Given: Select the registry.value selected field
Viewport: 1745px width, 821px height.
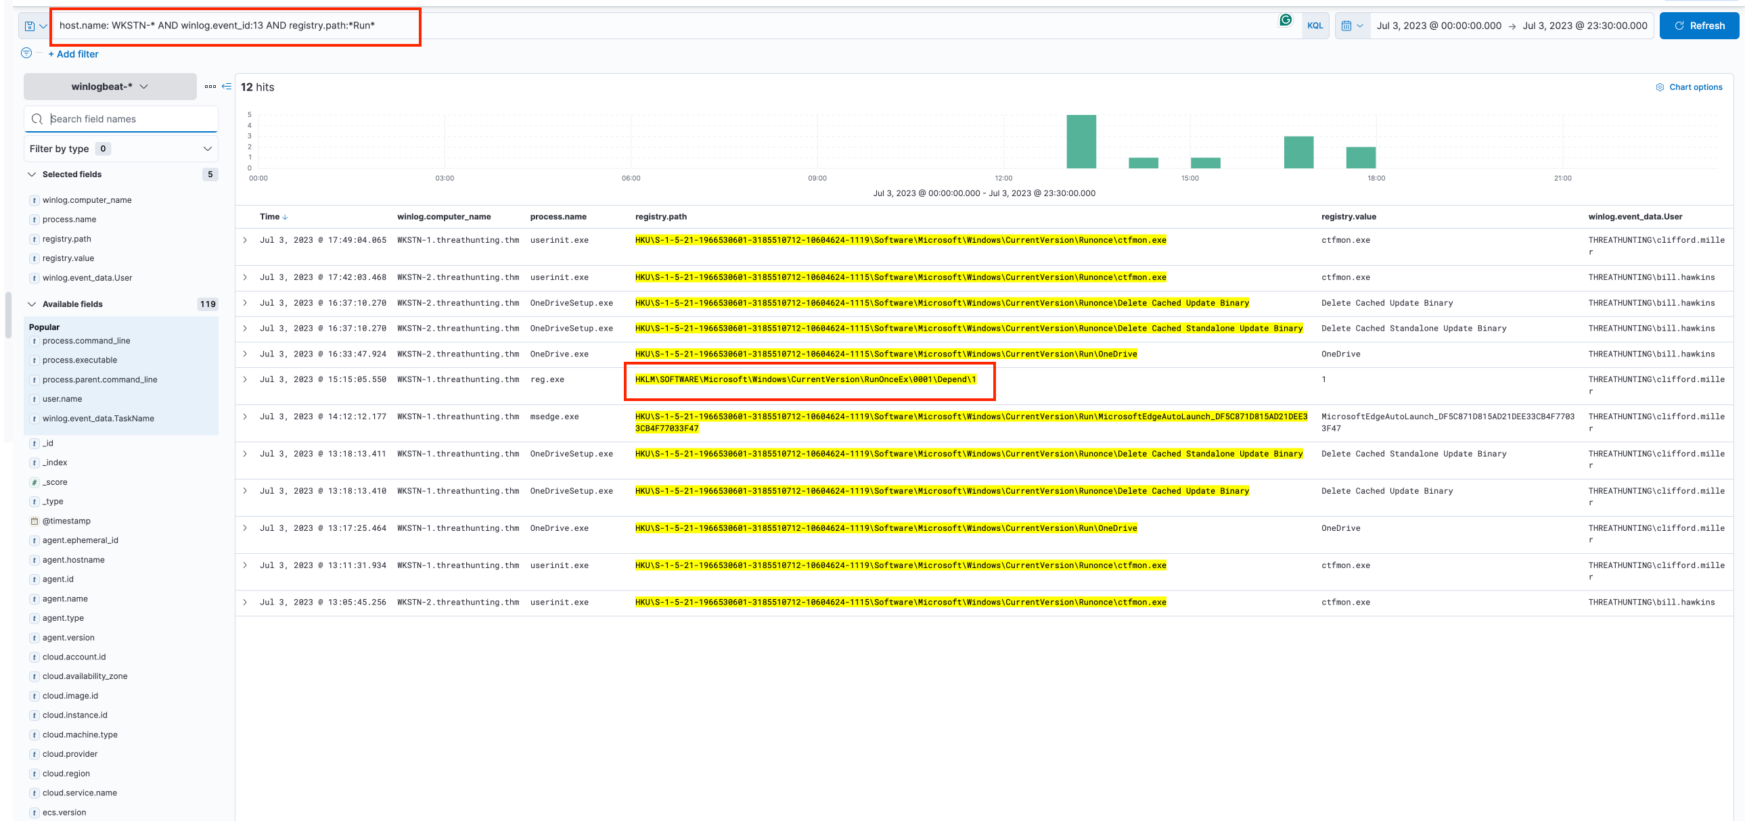Looking at the screenshot, I should point(68,258).
